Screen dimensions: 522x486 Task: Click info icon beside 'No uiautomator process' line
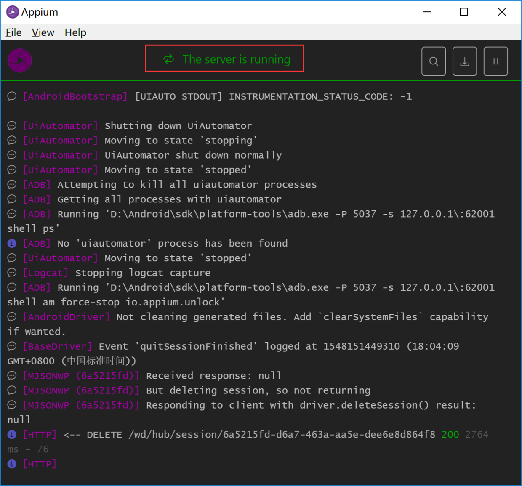(x=12, y=244)
